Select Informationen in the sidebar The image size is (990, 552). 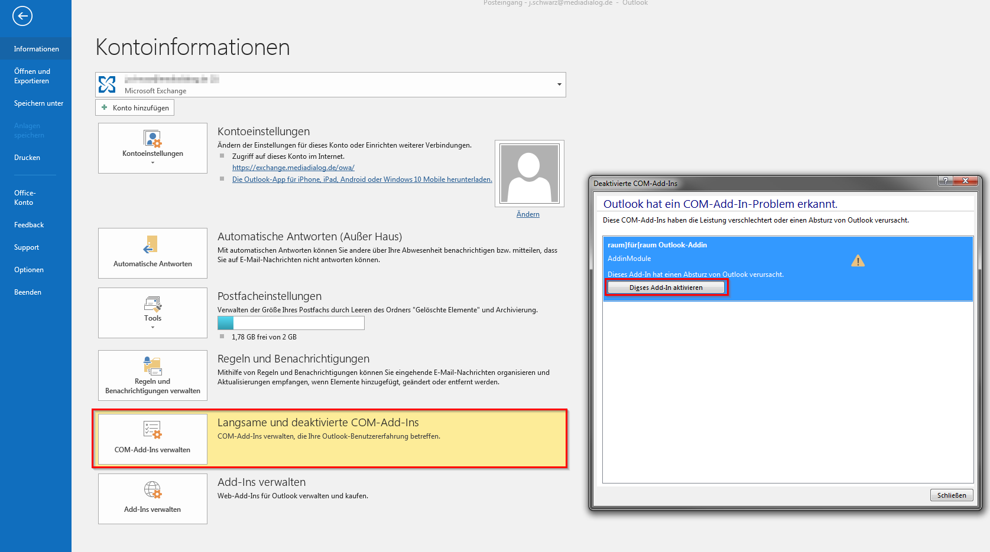(36, 49)
